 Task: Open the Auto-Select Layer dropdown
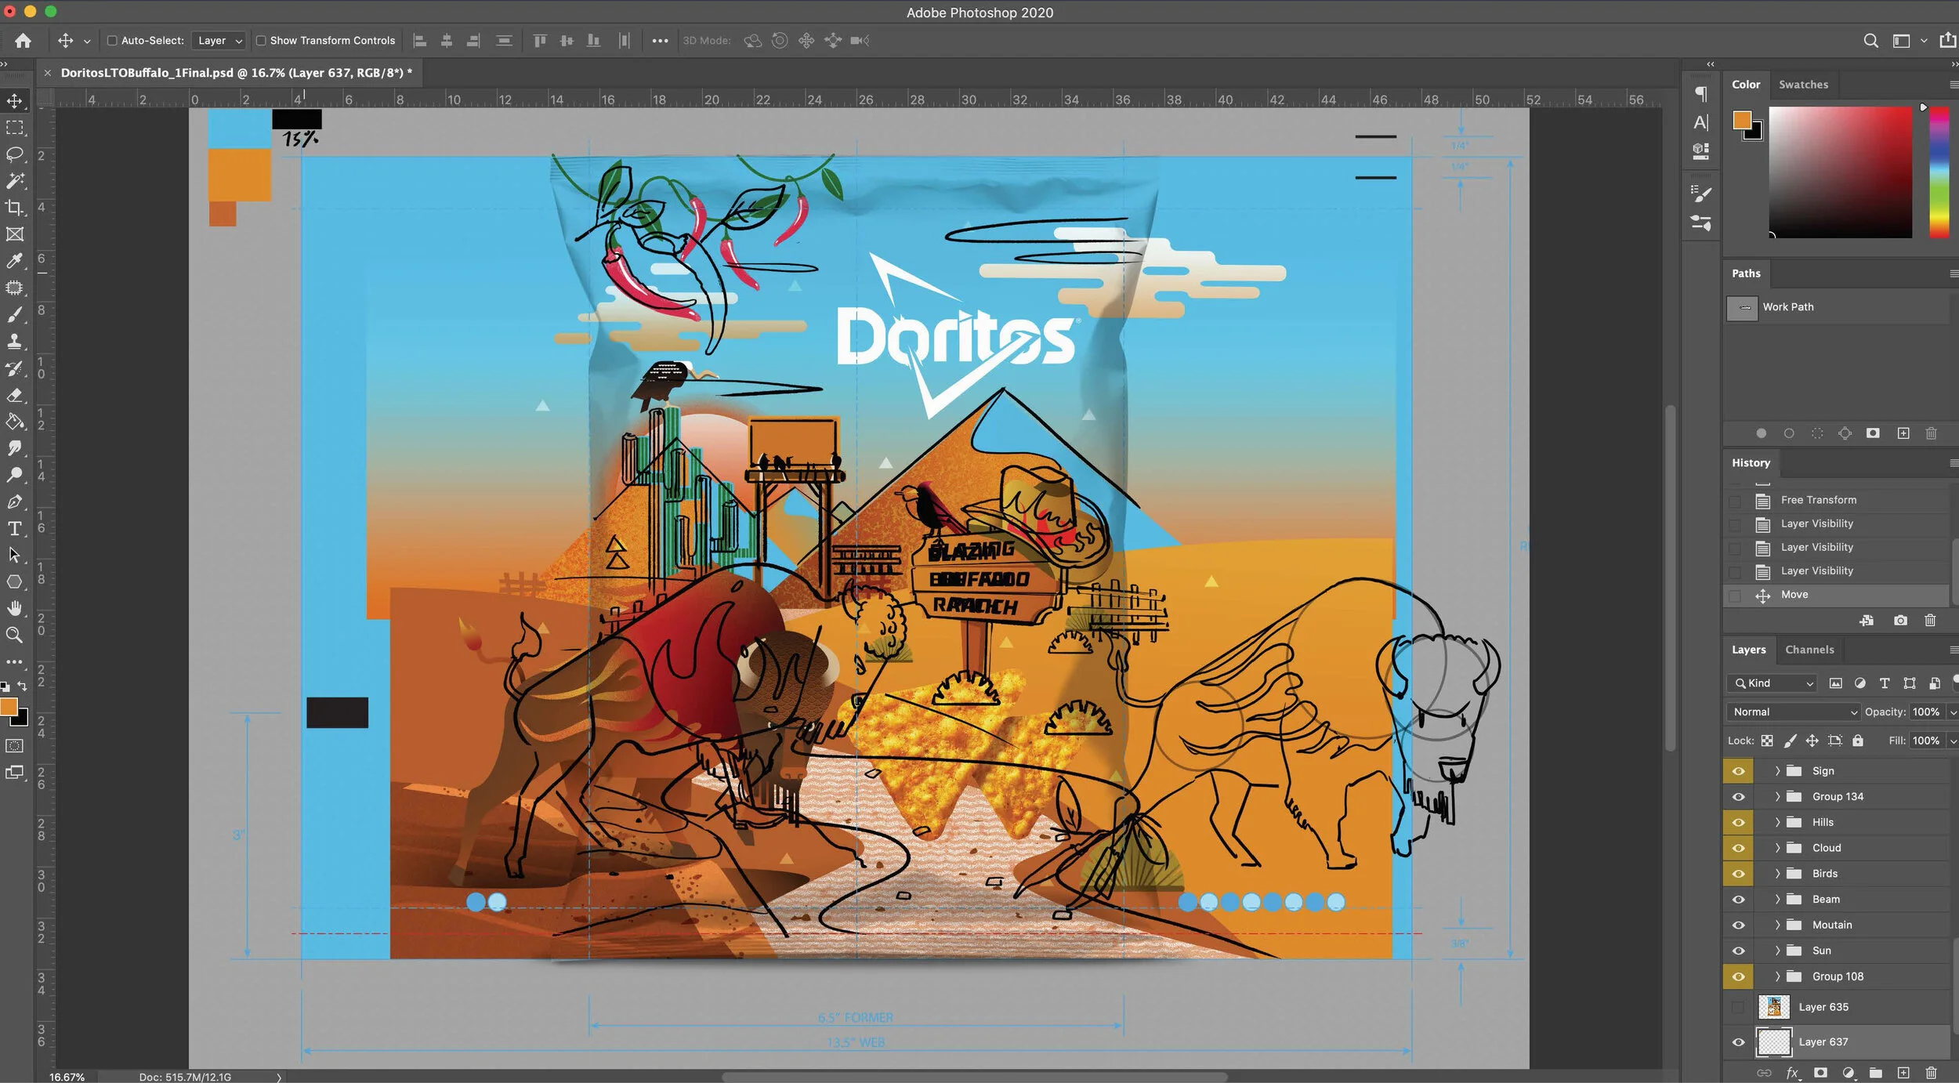click(219, 41)
